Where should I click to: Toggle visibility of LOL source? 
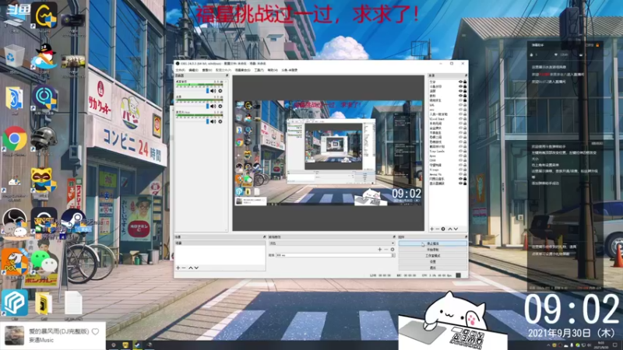pos(460,105)
